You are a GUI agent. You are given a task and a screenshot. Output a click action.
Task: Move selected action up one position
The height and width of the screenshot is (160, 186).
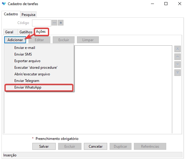click(178, 57)
